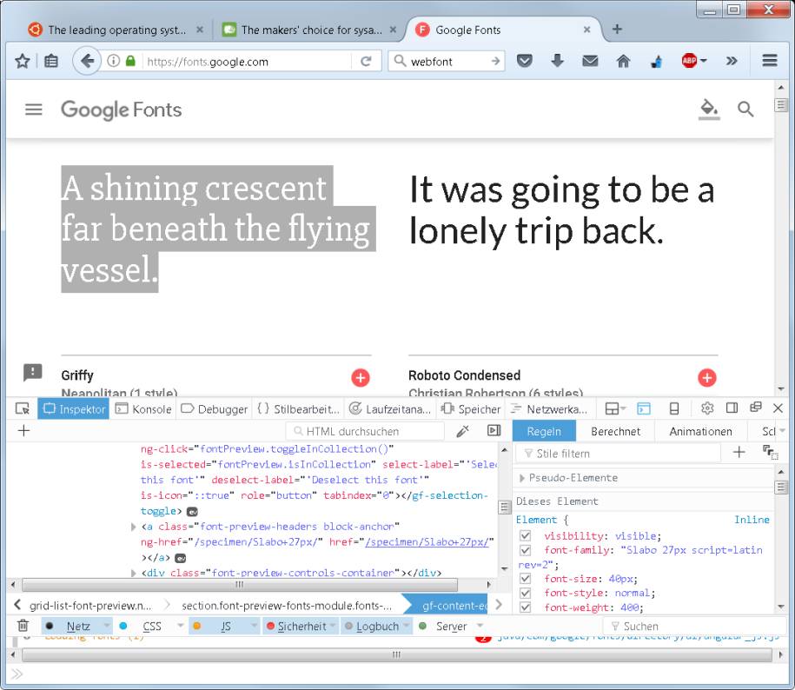Viewport: 795px width, 690px height.
Task: Click the HTML durchsuchen search field
Action: (365, 431)
